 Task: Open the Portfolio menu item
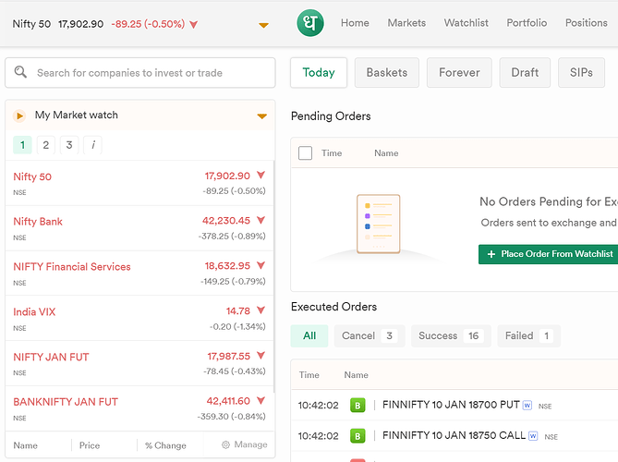pos(527,23)
